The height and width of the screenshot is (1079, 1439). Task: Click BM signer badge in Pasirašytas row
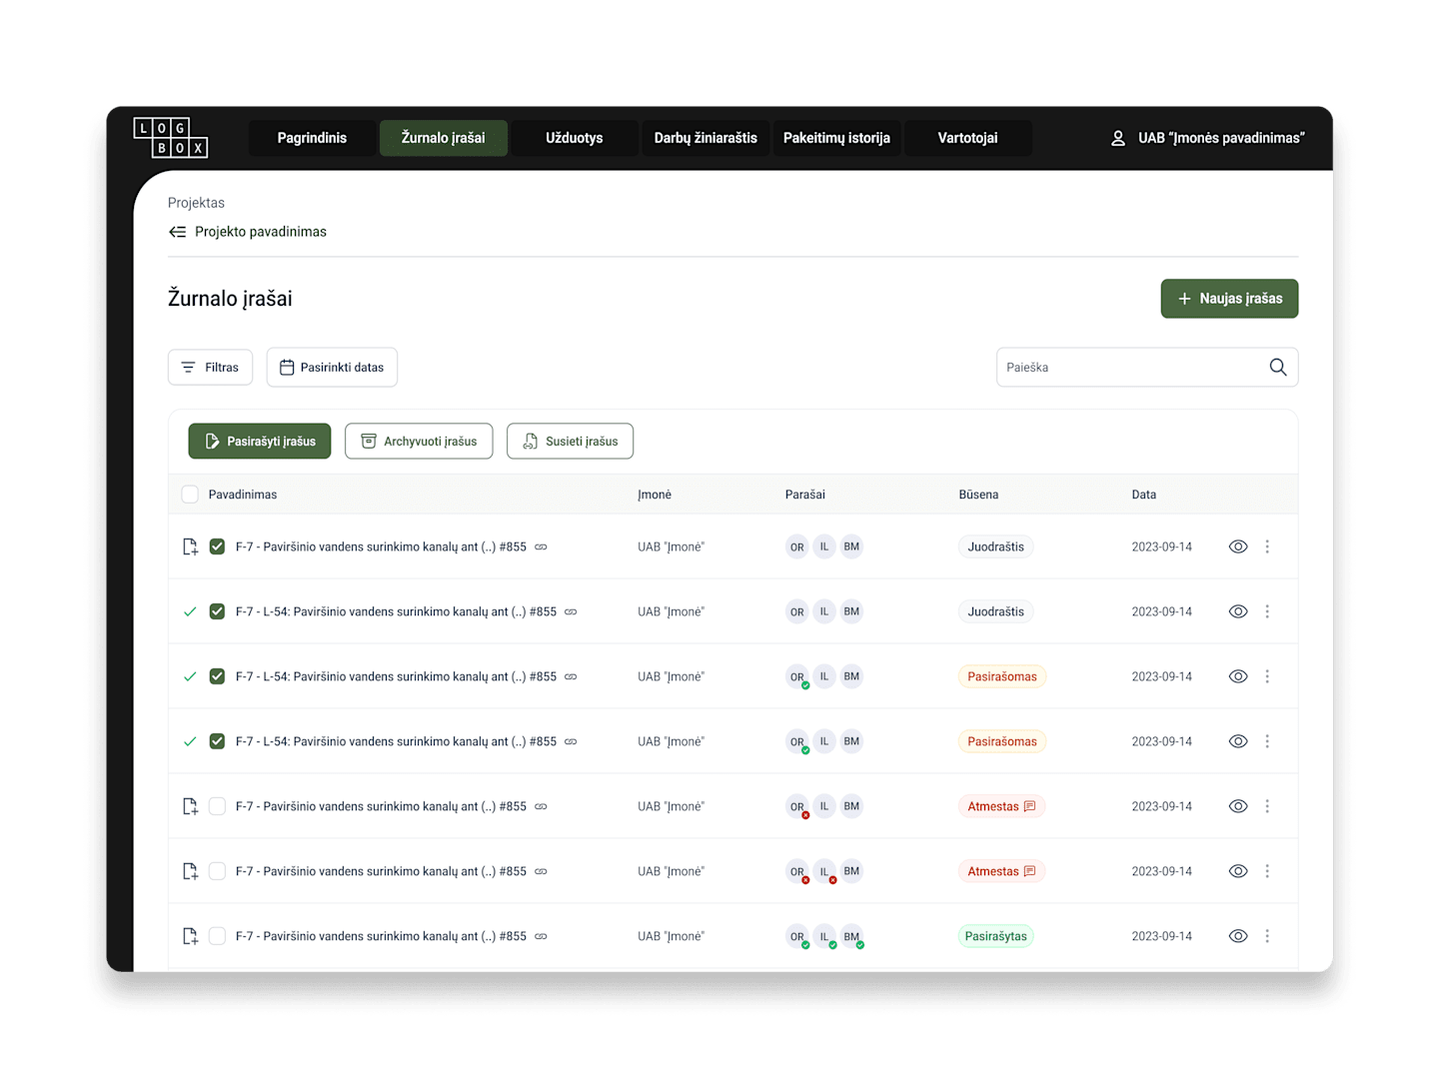[x=851, y=936]
